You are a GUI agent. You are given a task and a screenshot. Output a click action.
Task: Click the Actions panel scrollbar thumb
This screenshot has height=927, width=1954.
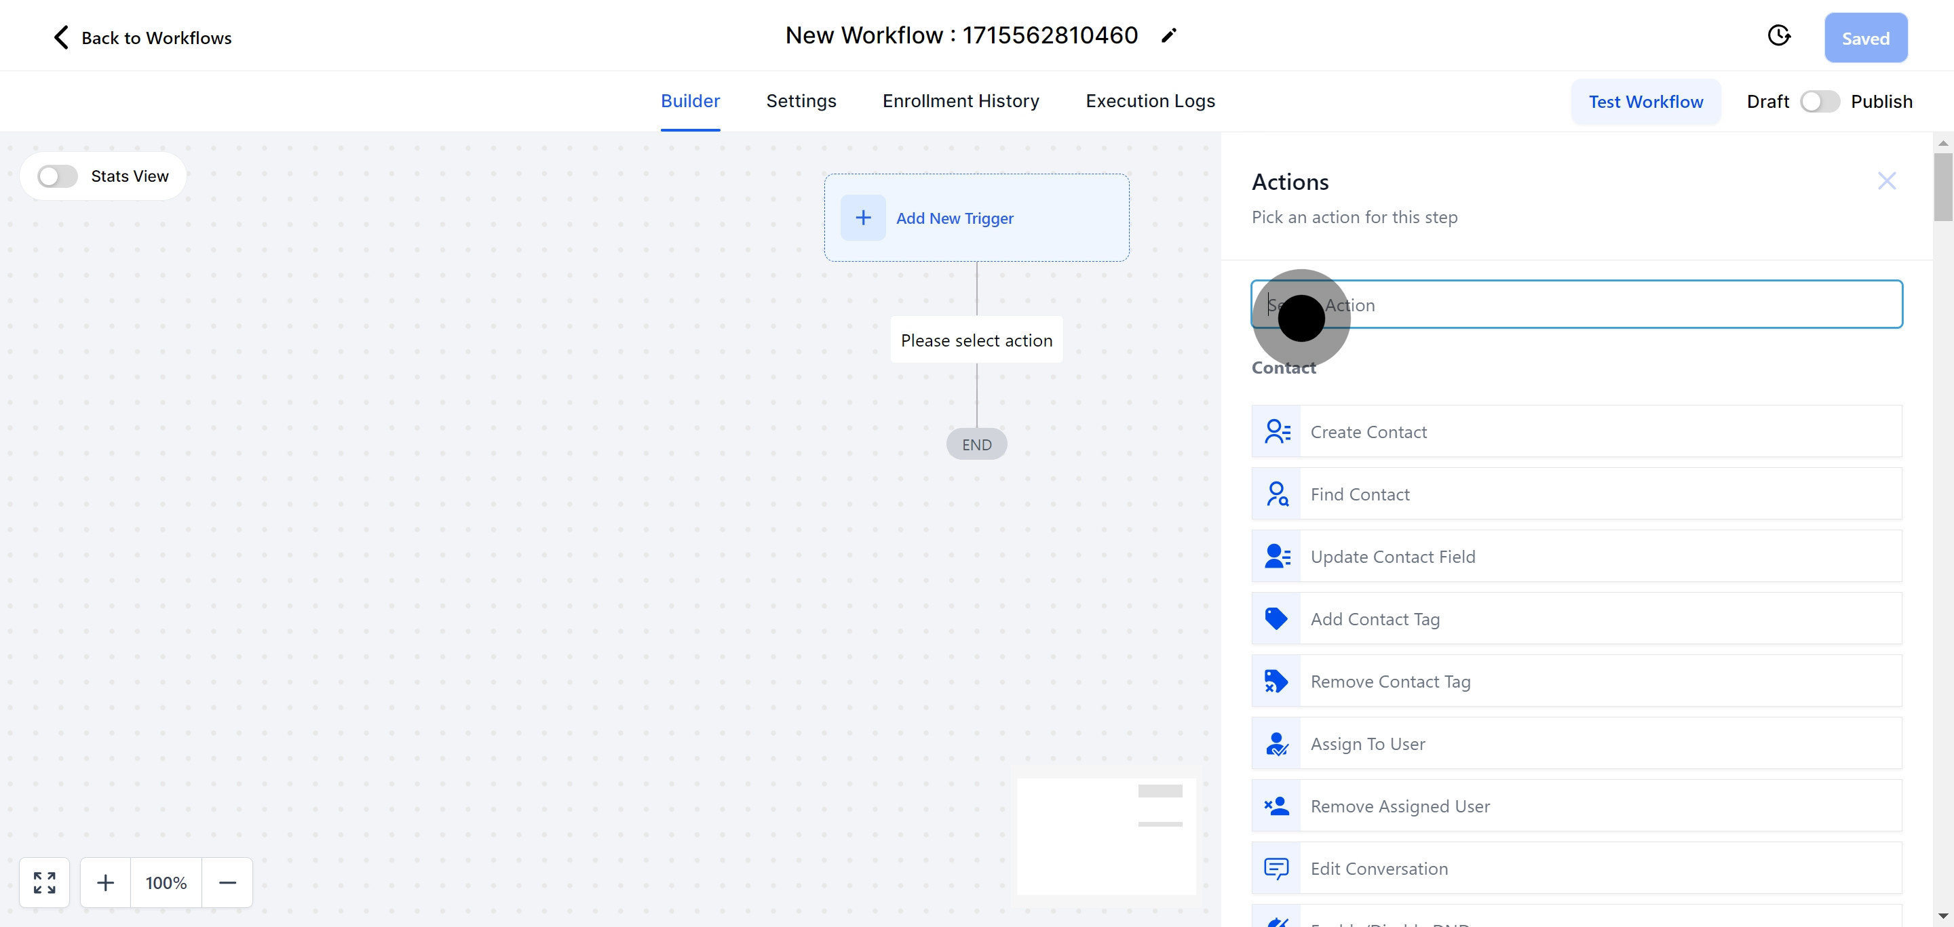pos(1942,186)
